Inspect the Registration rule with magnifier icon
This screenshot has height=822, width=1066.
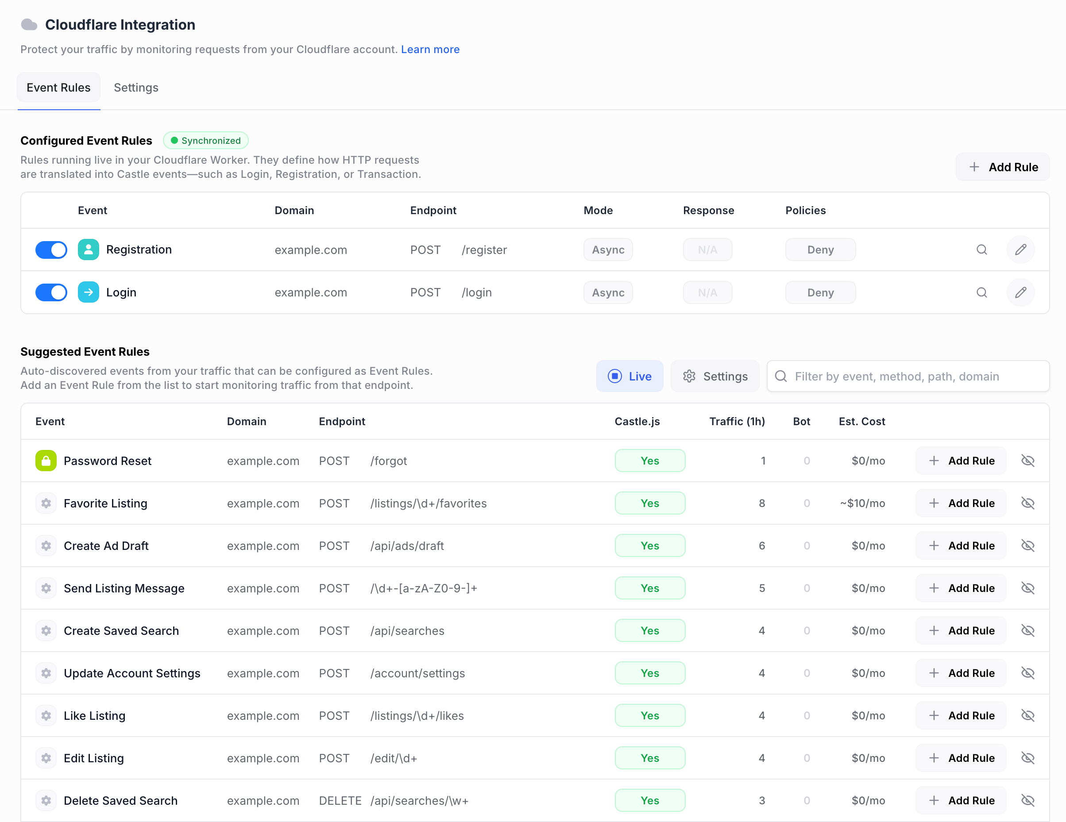pos(981,250)
